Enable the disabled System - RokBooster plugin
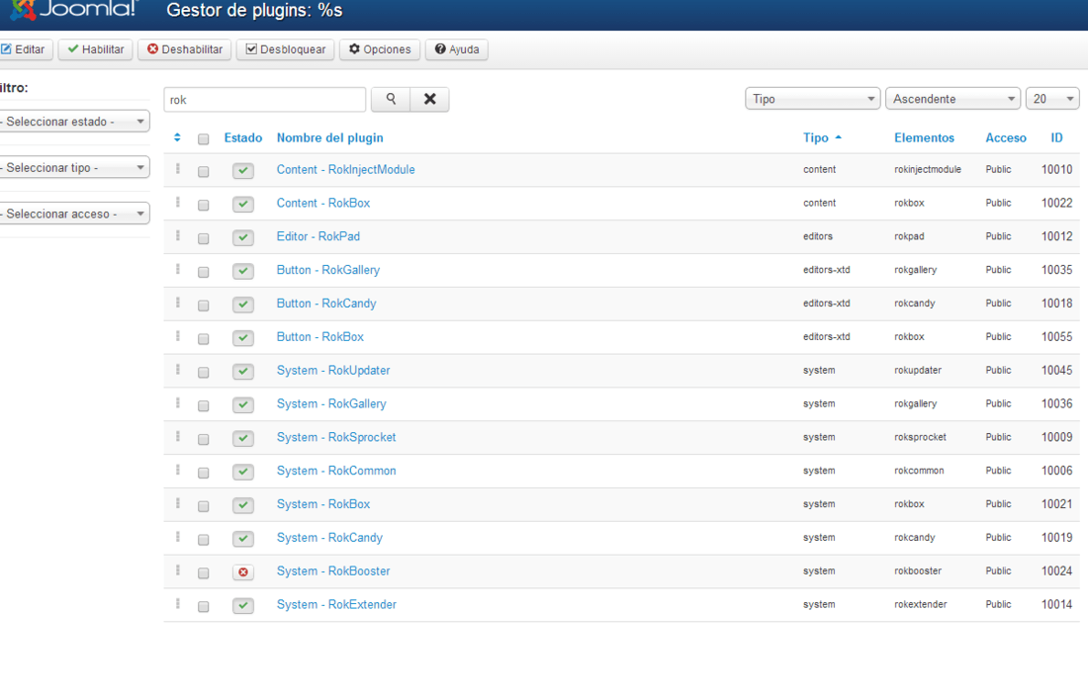Screen dimensions: 1088x699 [x=243, y=572]
